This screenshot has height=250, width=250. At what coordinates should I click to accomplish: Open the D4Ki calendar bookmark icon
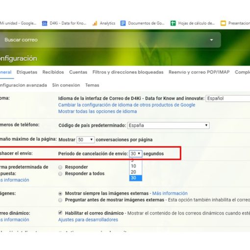point(45,24)
